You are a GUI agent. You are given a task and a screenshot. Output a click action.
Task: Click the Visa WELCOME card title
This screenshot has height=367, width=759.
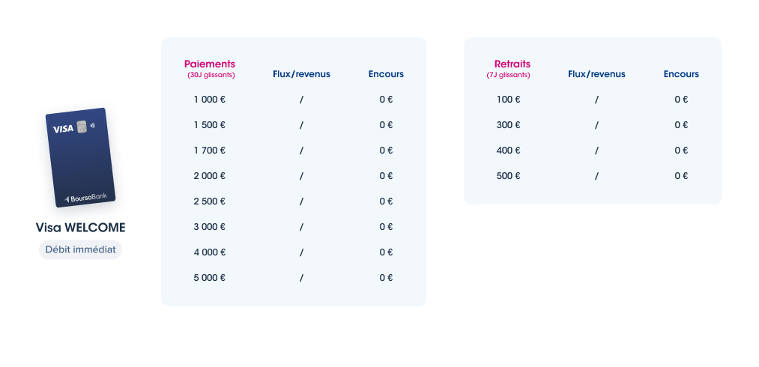(x=80, y=228)
